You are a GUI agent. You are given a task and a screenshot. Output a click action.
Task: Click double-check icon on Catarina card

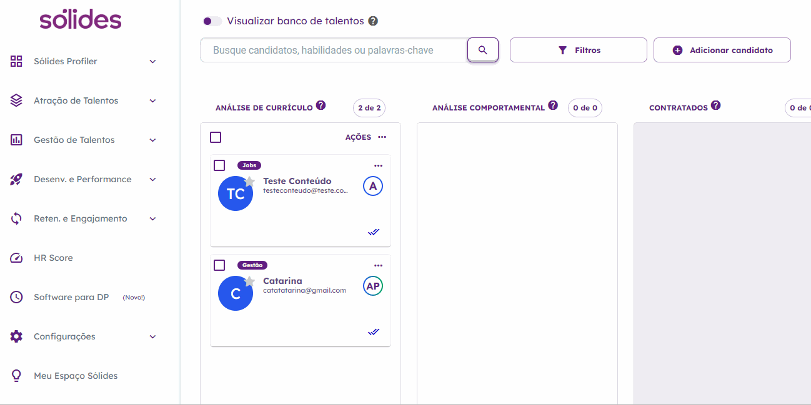374,332
